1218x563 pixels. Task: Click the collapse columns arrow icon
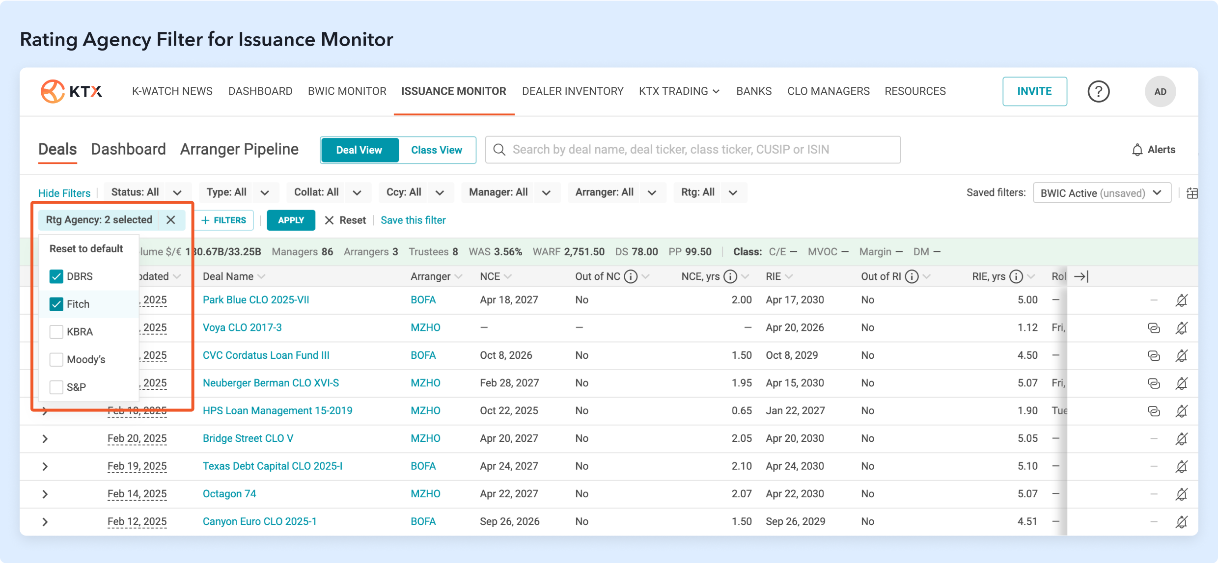pos(1081,276)
